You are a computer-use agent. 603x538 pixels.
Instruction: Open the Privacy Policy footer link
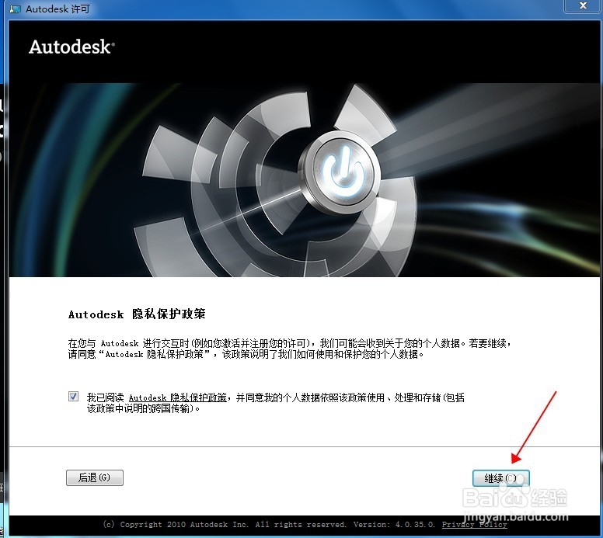pyautogui.click(x=474, y=525)
